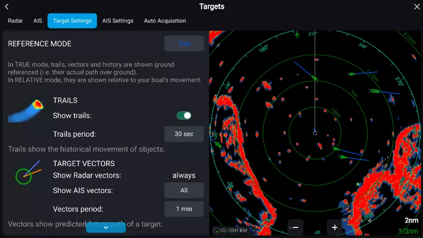Switch to the Radar tab
This screenshot has height=238, width=423.
pyautogui.click(x=15, y=21)
